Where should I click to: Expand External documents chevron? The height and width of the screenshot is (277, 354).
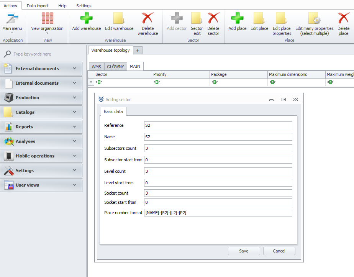tap(74, 69)
